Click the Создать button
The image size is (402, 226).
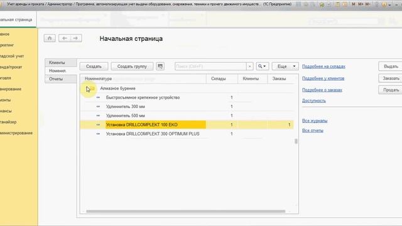(94, 67)
